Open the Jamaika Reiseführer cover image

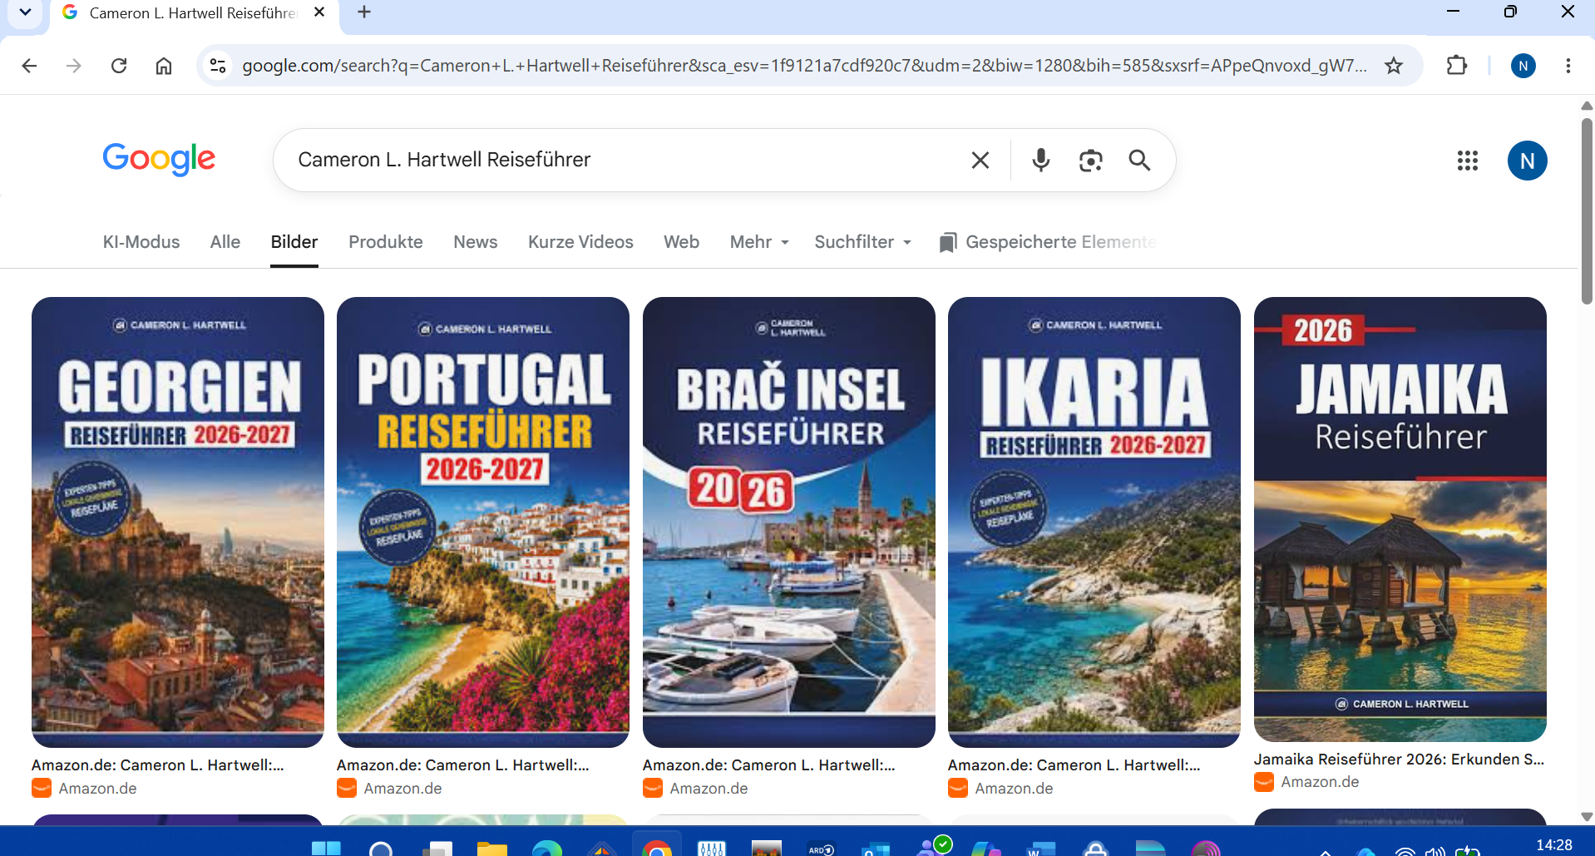[x=1400, y=519]
